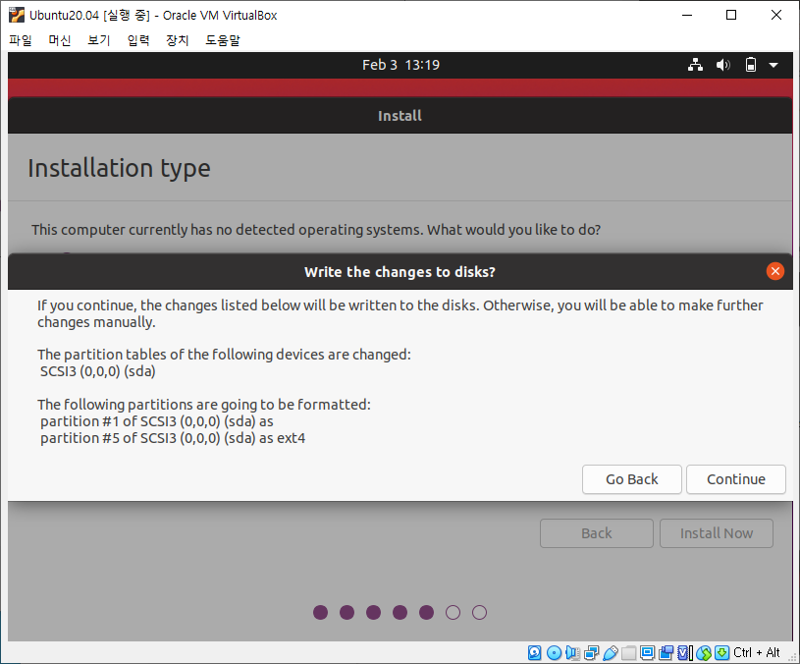Close the Write the changes dialog
The height and width of the screenshot is (664, 800).
point(775,271)
